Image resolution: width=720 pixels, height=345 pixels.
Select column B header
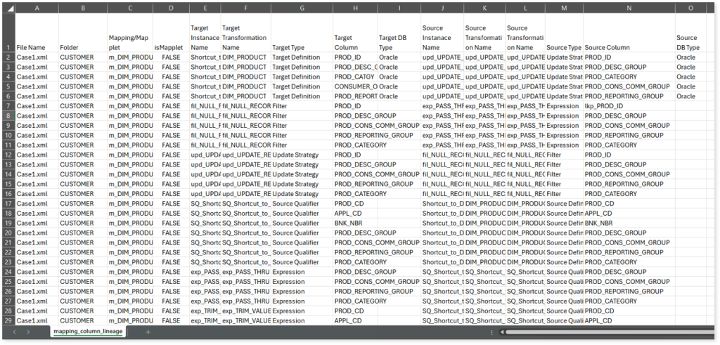pyautogui.click(x=82, y=8)
